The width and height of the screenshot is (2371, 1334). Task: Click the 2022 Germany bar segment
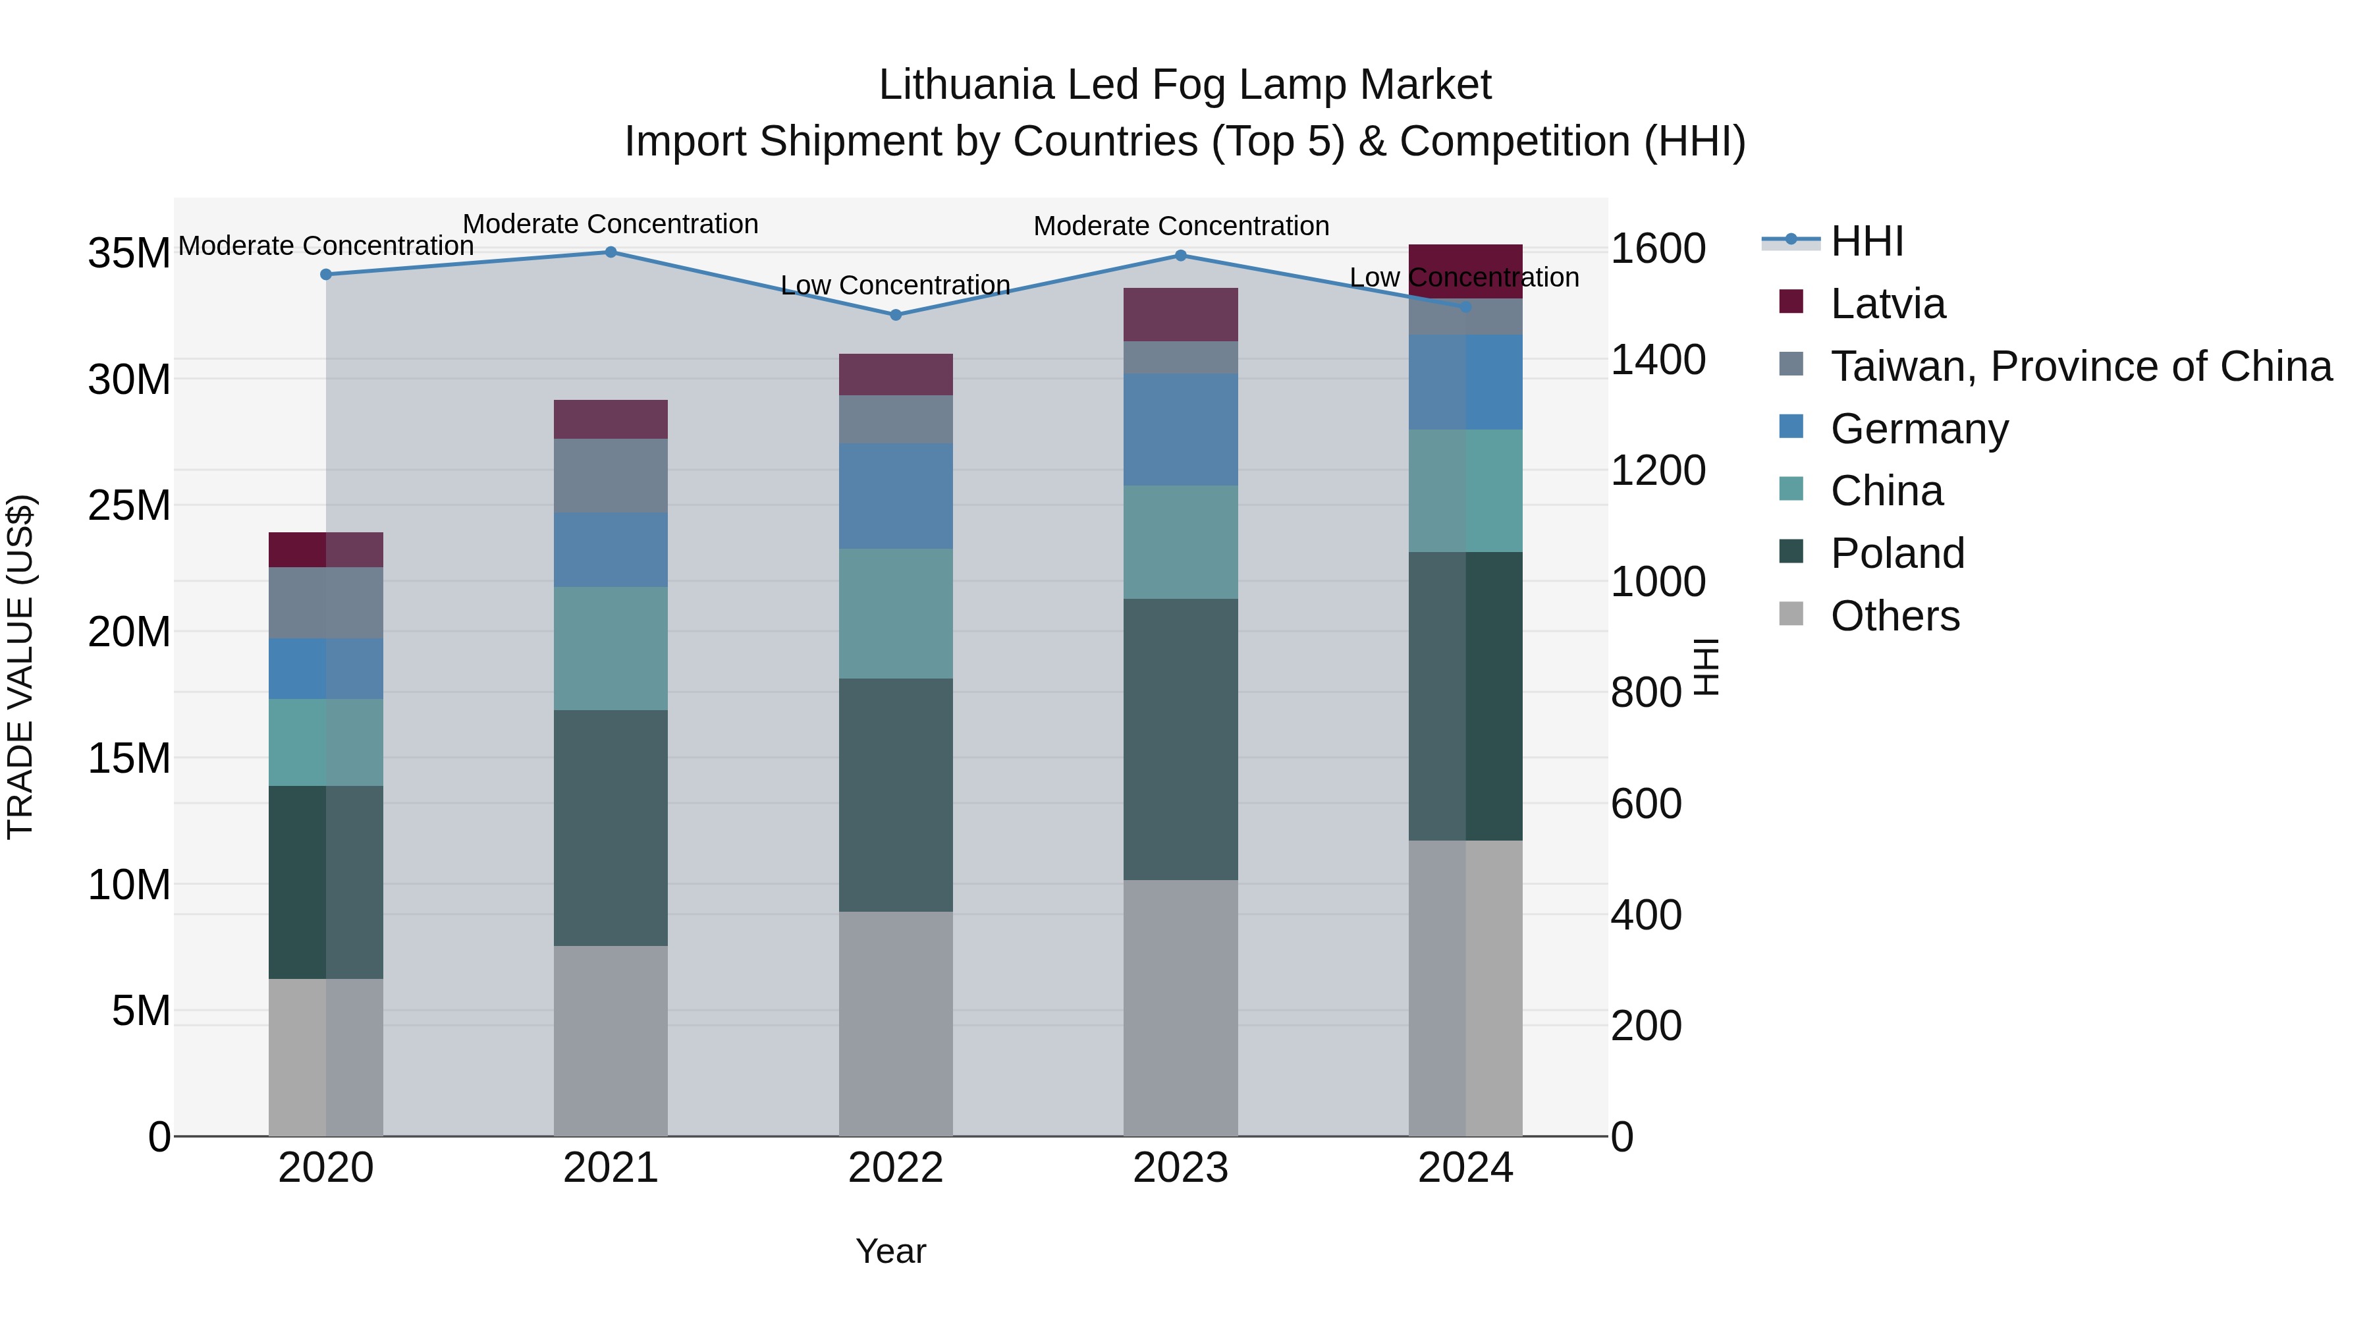(x=896, y=497)
